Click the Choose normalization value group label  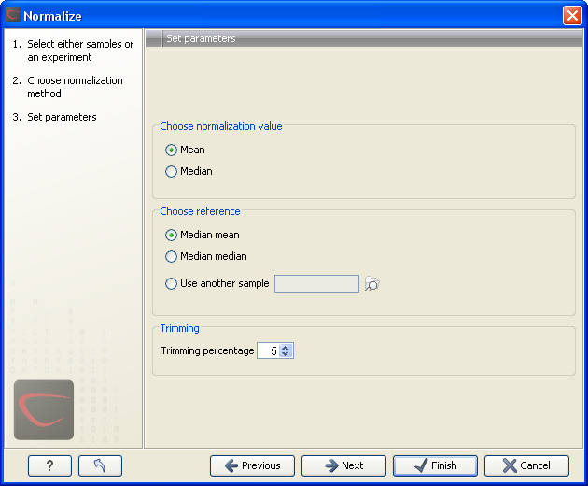221,126
